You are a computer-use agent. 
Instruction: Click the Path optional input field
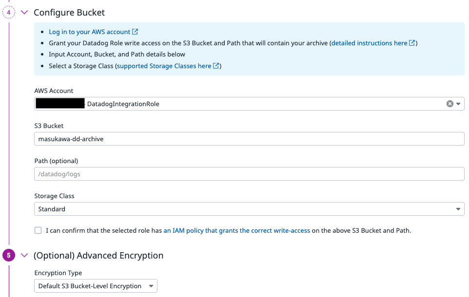point(249,174)
